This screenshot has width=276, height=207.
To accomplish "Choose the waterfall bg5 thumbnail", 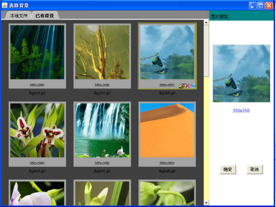I will coord(102,130).
